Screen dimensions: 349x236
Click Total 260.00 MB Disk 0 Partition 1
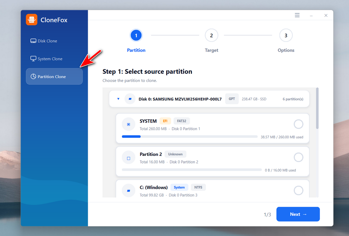click(170, 129)
